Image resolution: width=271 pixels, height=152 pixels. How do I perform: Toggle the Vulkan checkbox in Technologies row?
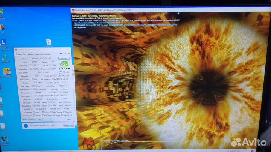[x=35, y=116]
